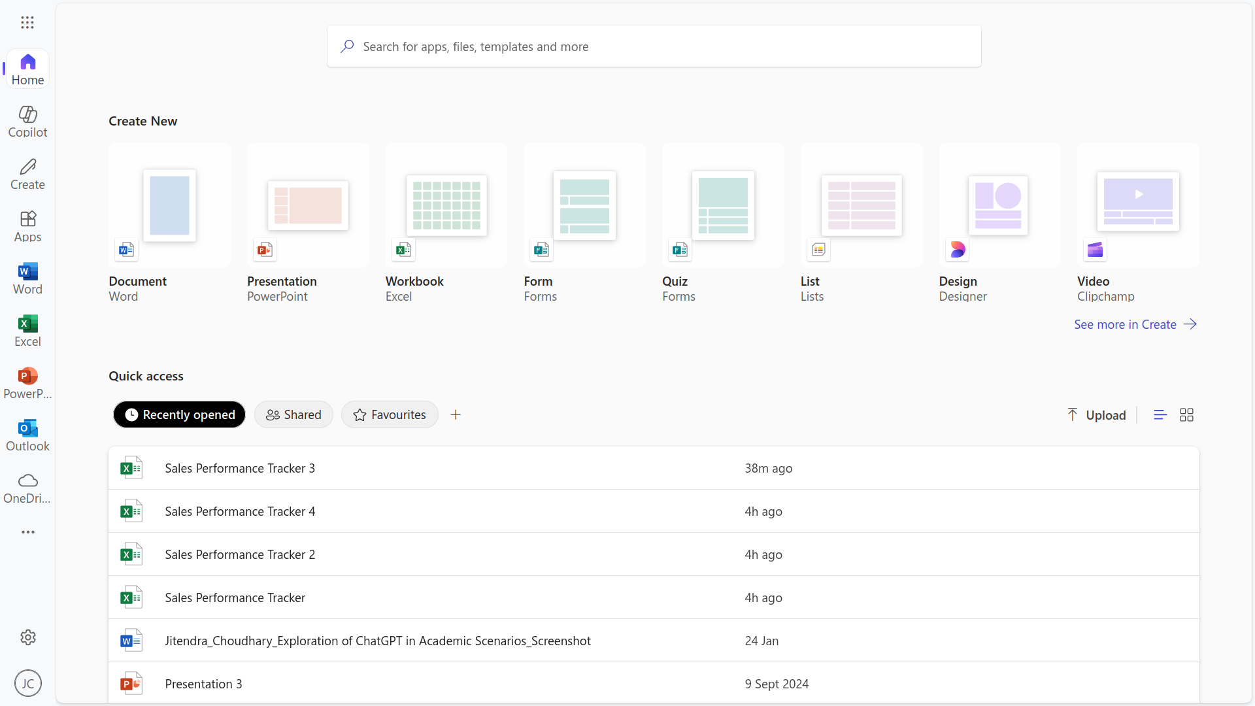Open the app launcher waffle icon
1255x706 pixels.
[x=27, y=23]
